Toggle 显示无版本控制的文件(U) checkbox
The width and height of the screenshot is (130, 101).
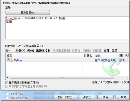pos(7,82)
